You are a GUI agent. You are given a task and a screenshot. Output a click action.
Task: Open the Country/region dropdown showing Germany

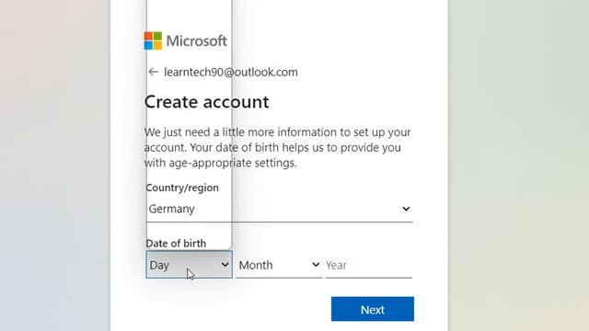(280, 209)
